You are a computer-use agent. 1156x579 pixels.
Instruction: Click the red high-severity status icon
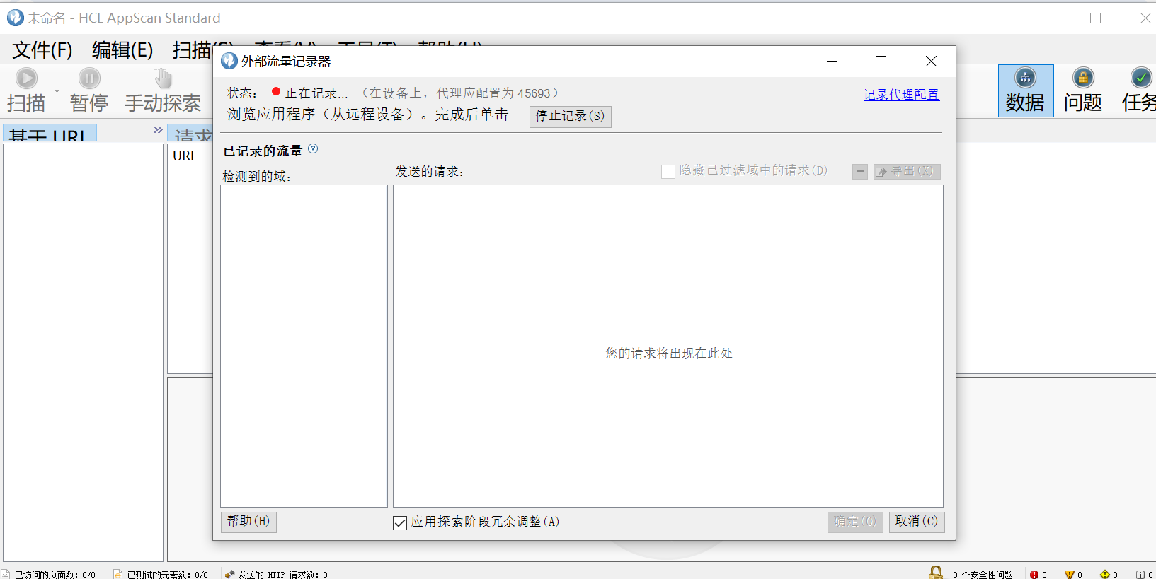1034,575
